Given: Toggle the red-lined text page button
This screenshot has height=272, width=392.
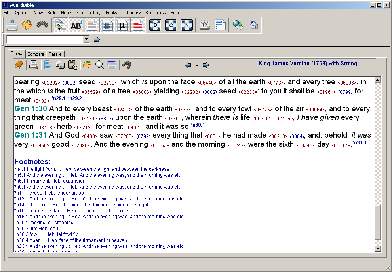Looking at the screenshot, I should [138, 25].
